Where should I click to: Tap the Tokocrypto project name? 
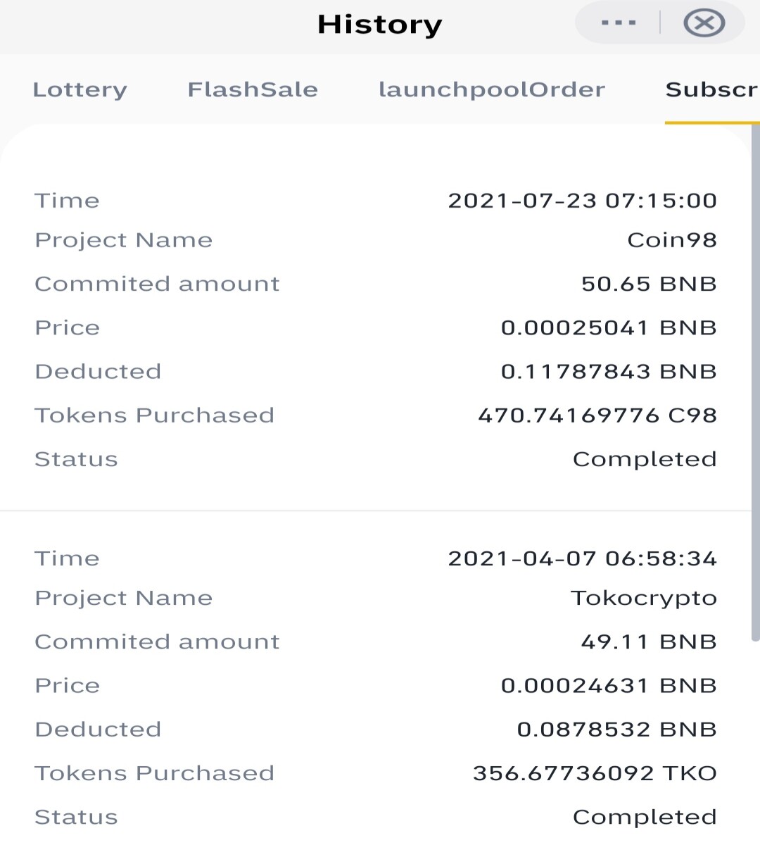[x=644, y=598]
